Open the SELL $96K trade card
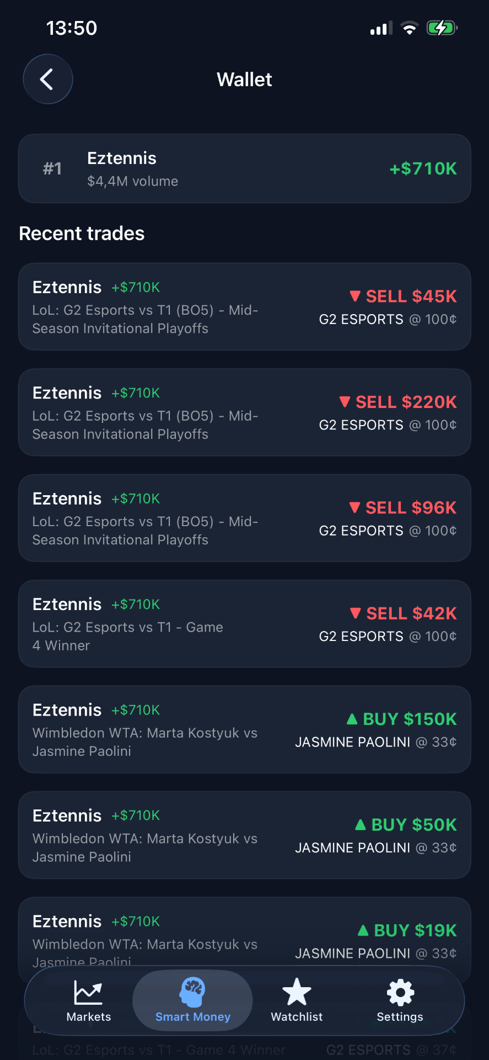The height and width of the screenshot is (1060, 489). click(x=245, y=518)
